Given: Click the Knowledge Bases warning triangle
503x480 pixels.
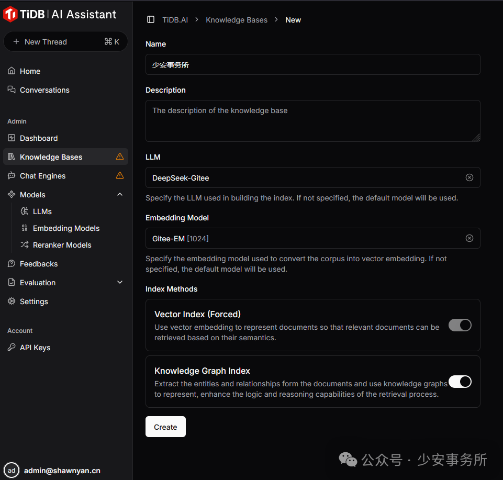Looking at the screenshot, I should 120,157.
